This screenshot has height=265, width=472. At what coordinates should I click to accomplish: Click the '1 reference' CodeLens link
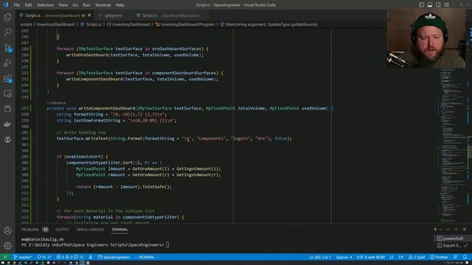(x=56, y=103)
